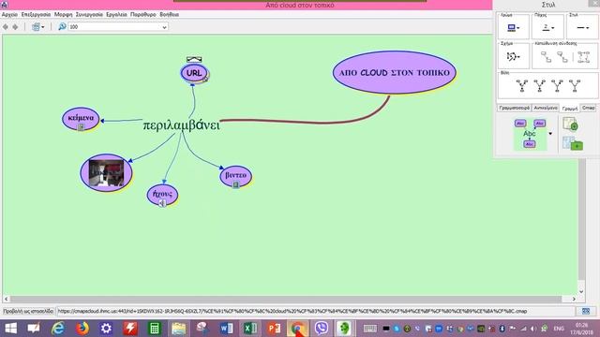Open Word from the taskbar
This screenshot has height=337, width=600.
point(226,329)
